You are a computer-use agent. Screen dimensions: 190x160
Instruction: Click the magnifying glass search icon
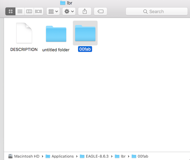145,11
